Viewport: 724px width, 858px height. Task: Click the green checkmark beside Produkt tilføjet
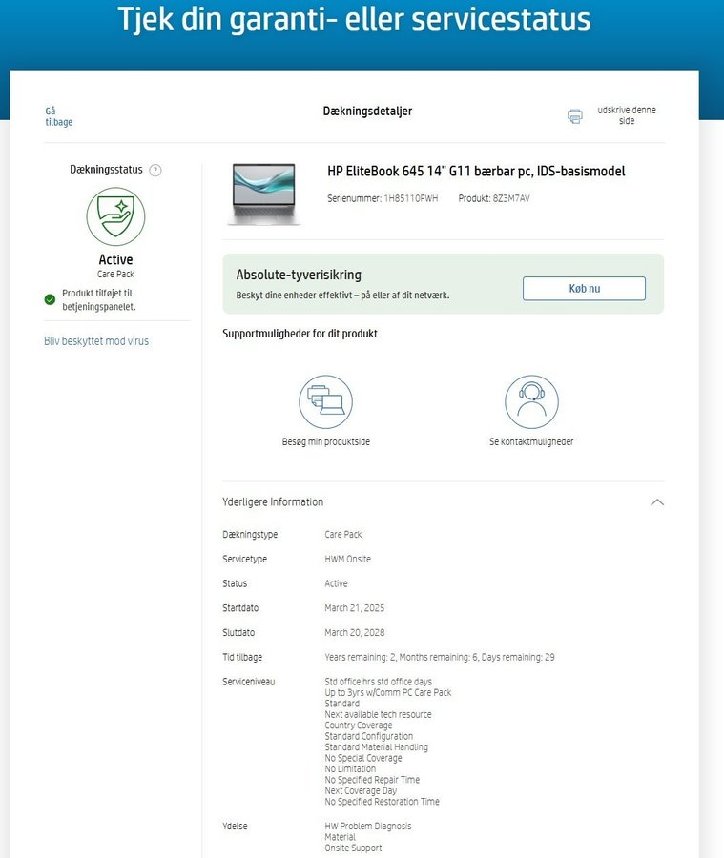[50, 299]
